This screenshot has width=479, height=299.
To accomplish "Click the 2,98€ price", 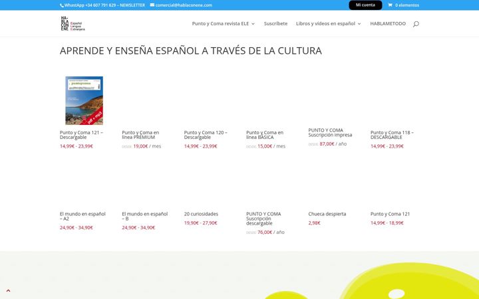I will (314, 223).
